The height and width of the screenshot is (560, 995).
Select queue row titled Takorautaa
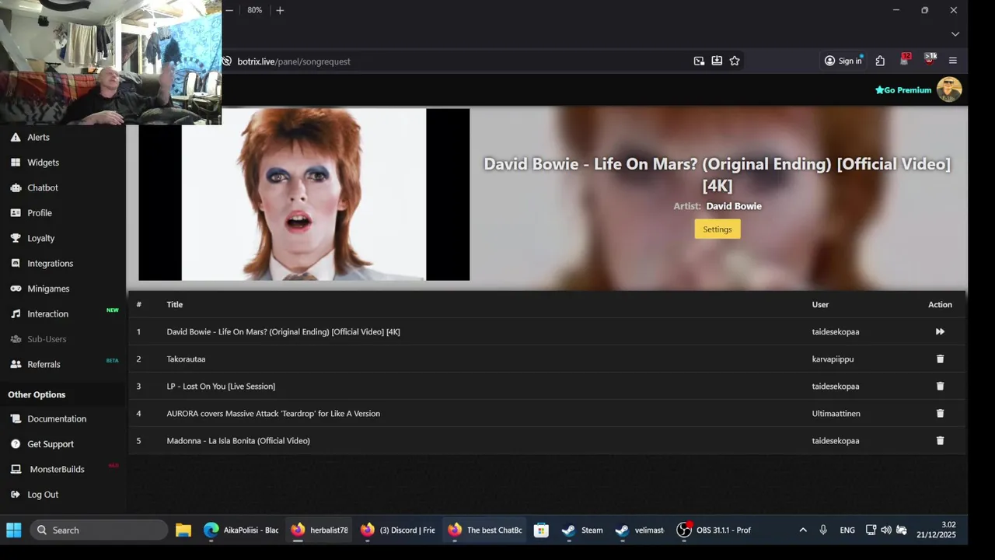coord(546,359)
